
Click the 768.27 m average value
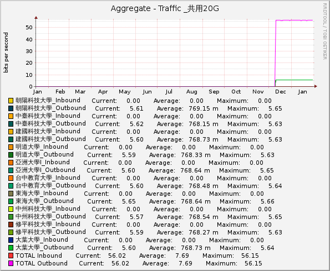click(204, 232)
